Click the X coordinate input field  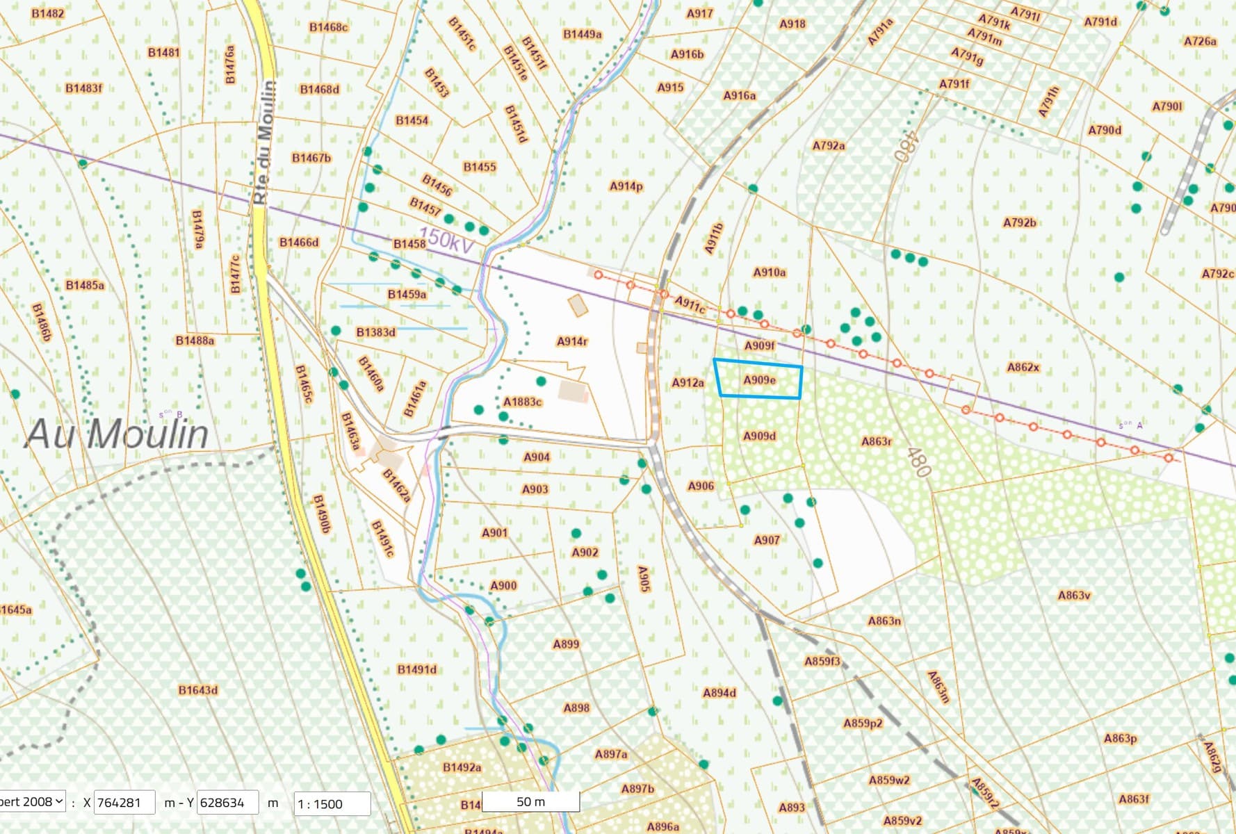coord(124,803)
